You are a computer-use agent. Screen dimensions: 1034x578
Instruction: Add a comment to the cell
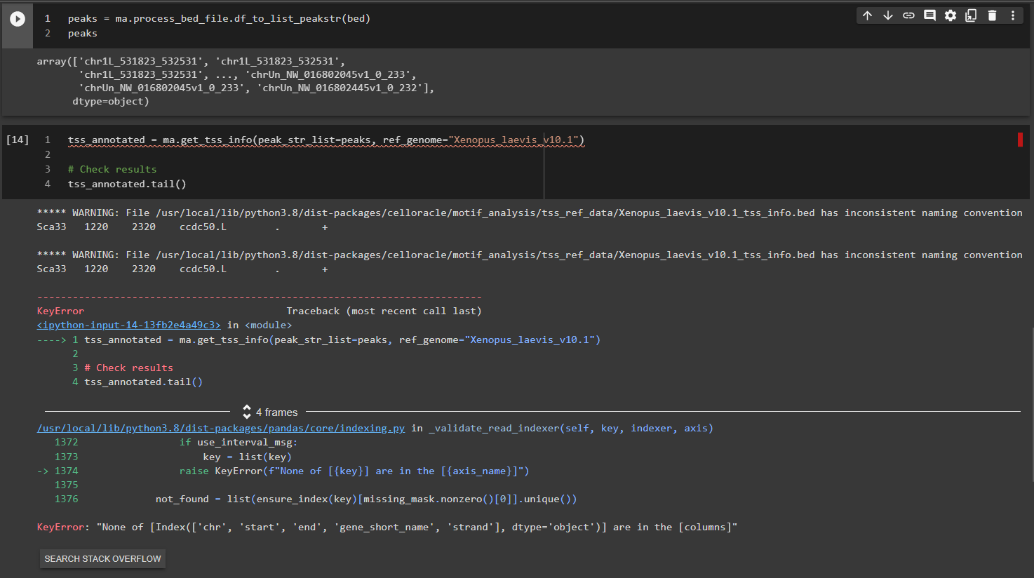point(929,14)
